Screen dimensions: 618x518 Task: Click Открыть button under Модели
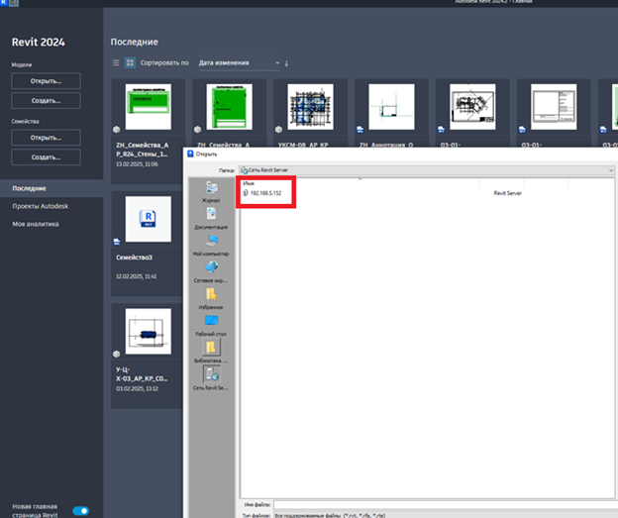[x=47, y=81]
